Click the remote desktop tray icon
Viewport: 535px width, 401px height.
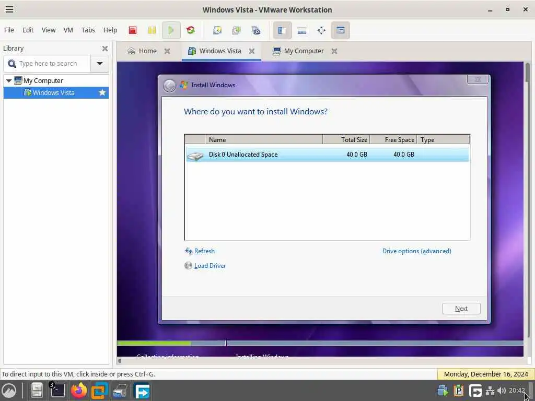(x=475, y=391)
